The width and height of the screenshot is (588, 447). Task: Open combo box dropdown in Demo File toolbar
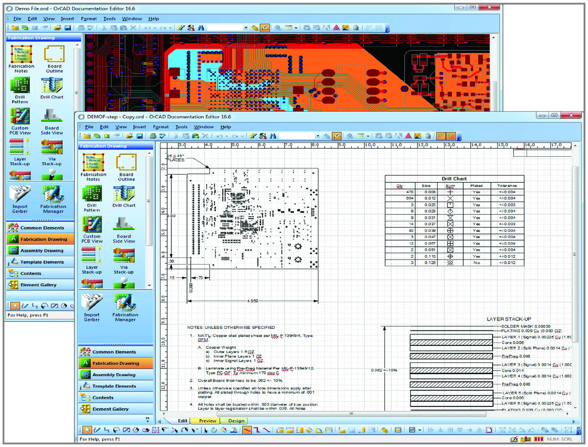point(246,28)
